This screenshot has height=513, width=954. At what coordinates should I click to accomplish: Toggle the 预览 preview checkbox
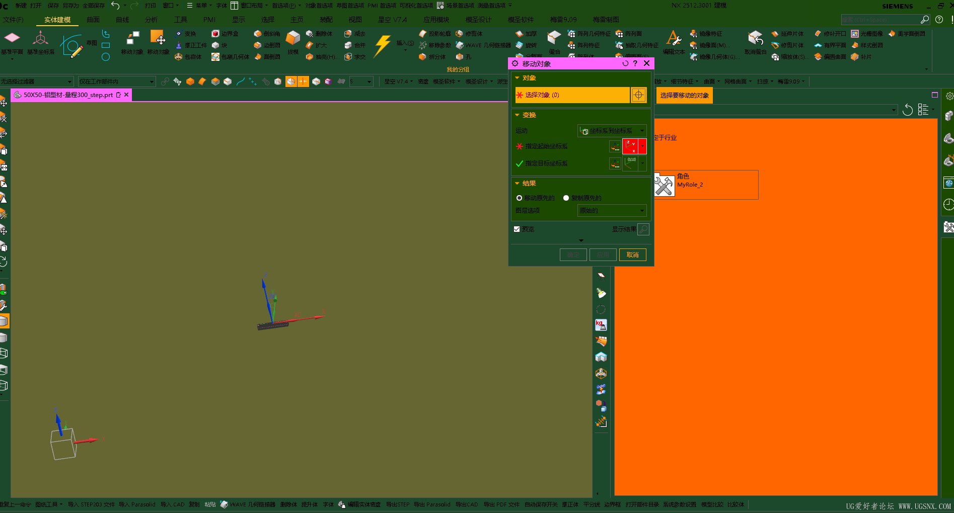pyautogui.click(x=517, y=229)
